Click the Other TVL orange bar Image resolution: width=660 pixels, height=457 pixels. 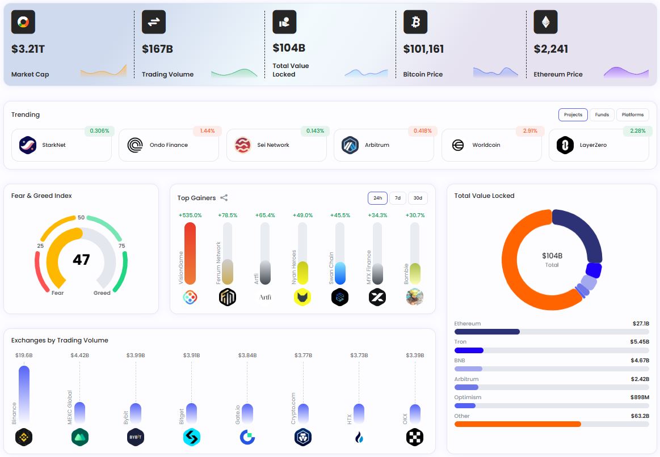pos(518,424)
